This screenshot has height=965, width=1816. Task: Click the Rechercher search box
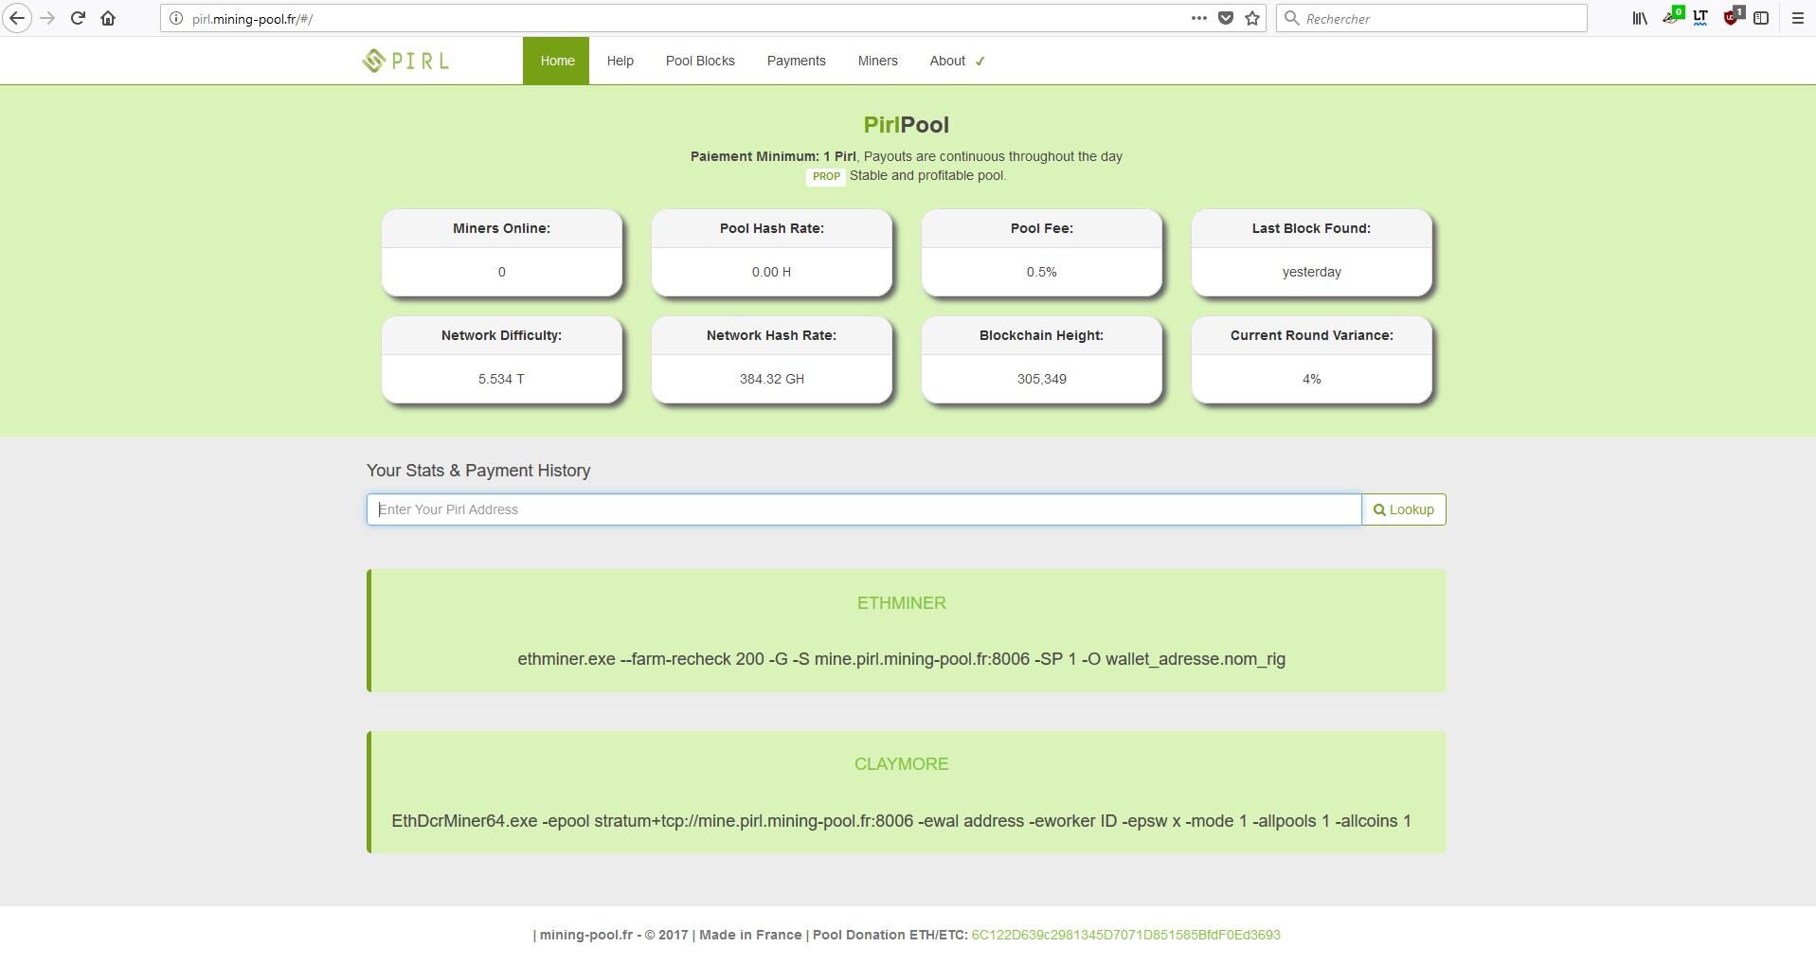(1440, 18)
